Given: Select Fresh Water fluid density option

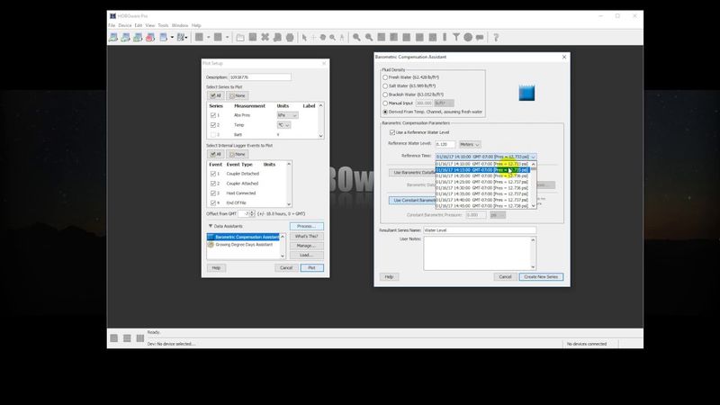Looking at the screenshot, I should coord(385,77).
